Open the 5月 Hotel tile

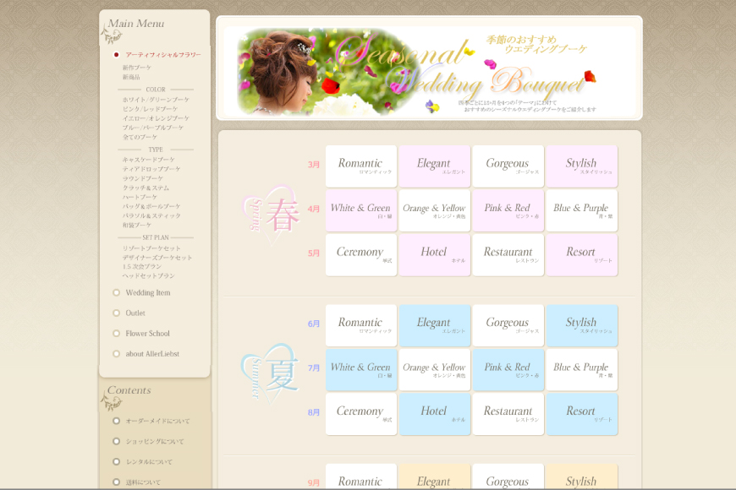tap(435, 255)
